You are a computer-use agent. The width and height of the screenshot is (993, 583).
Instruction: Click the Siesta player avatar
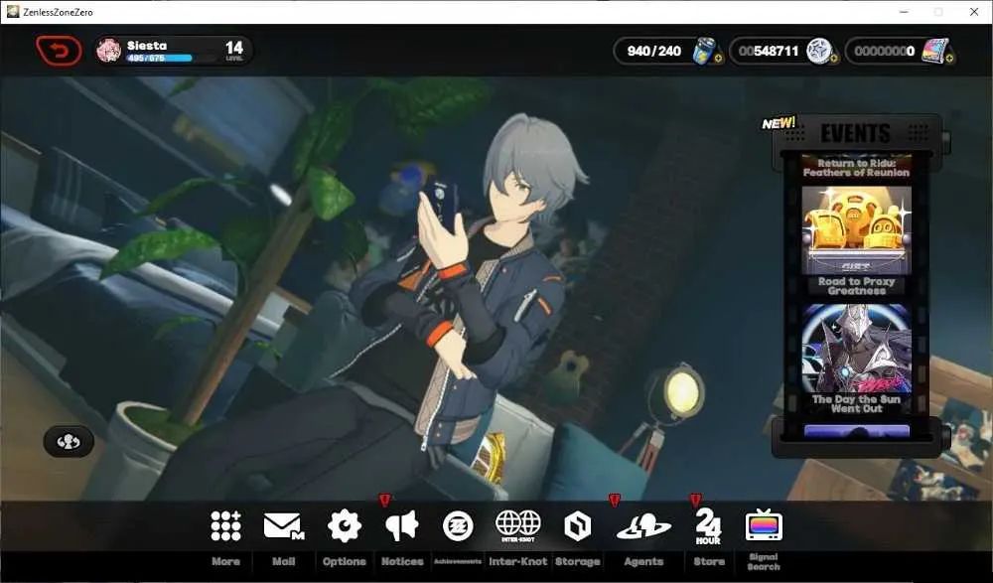(x=108, y=51)
